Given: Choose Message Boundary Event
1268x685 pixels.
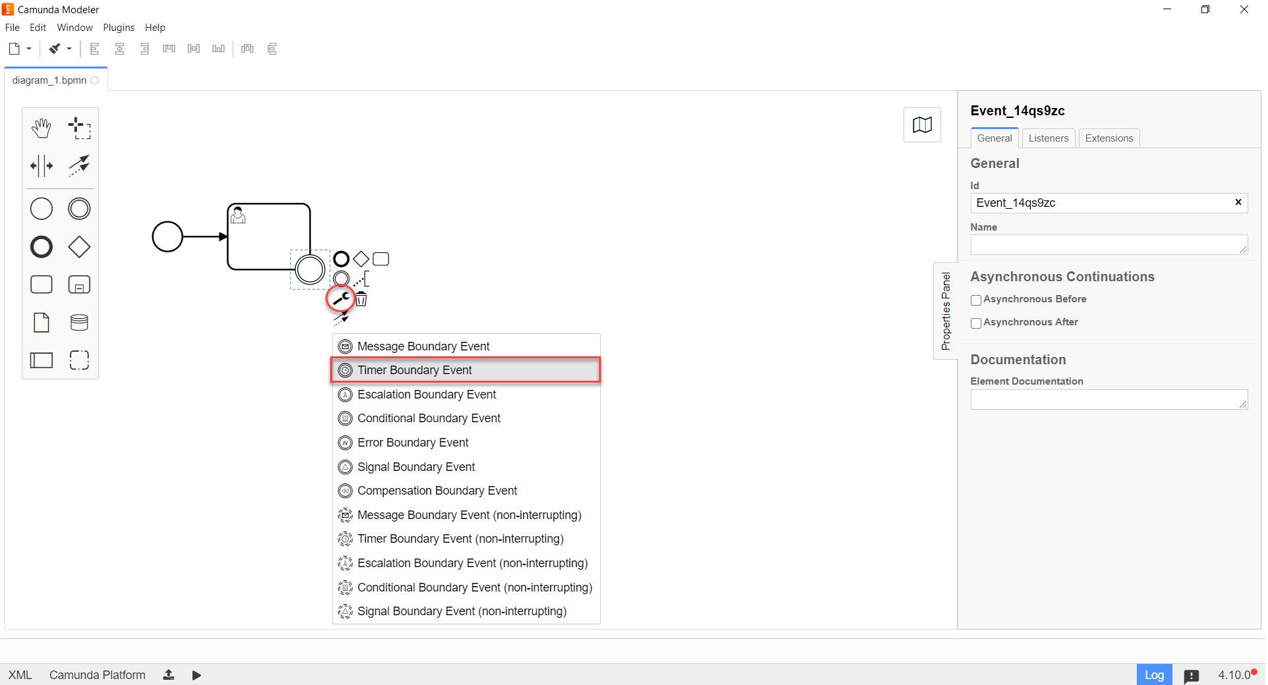Looking at the screenshot, I should click(467, 346).
